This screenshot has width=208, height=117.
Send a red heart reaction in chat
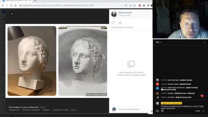pos(202,96)
